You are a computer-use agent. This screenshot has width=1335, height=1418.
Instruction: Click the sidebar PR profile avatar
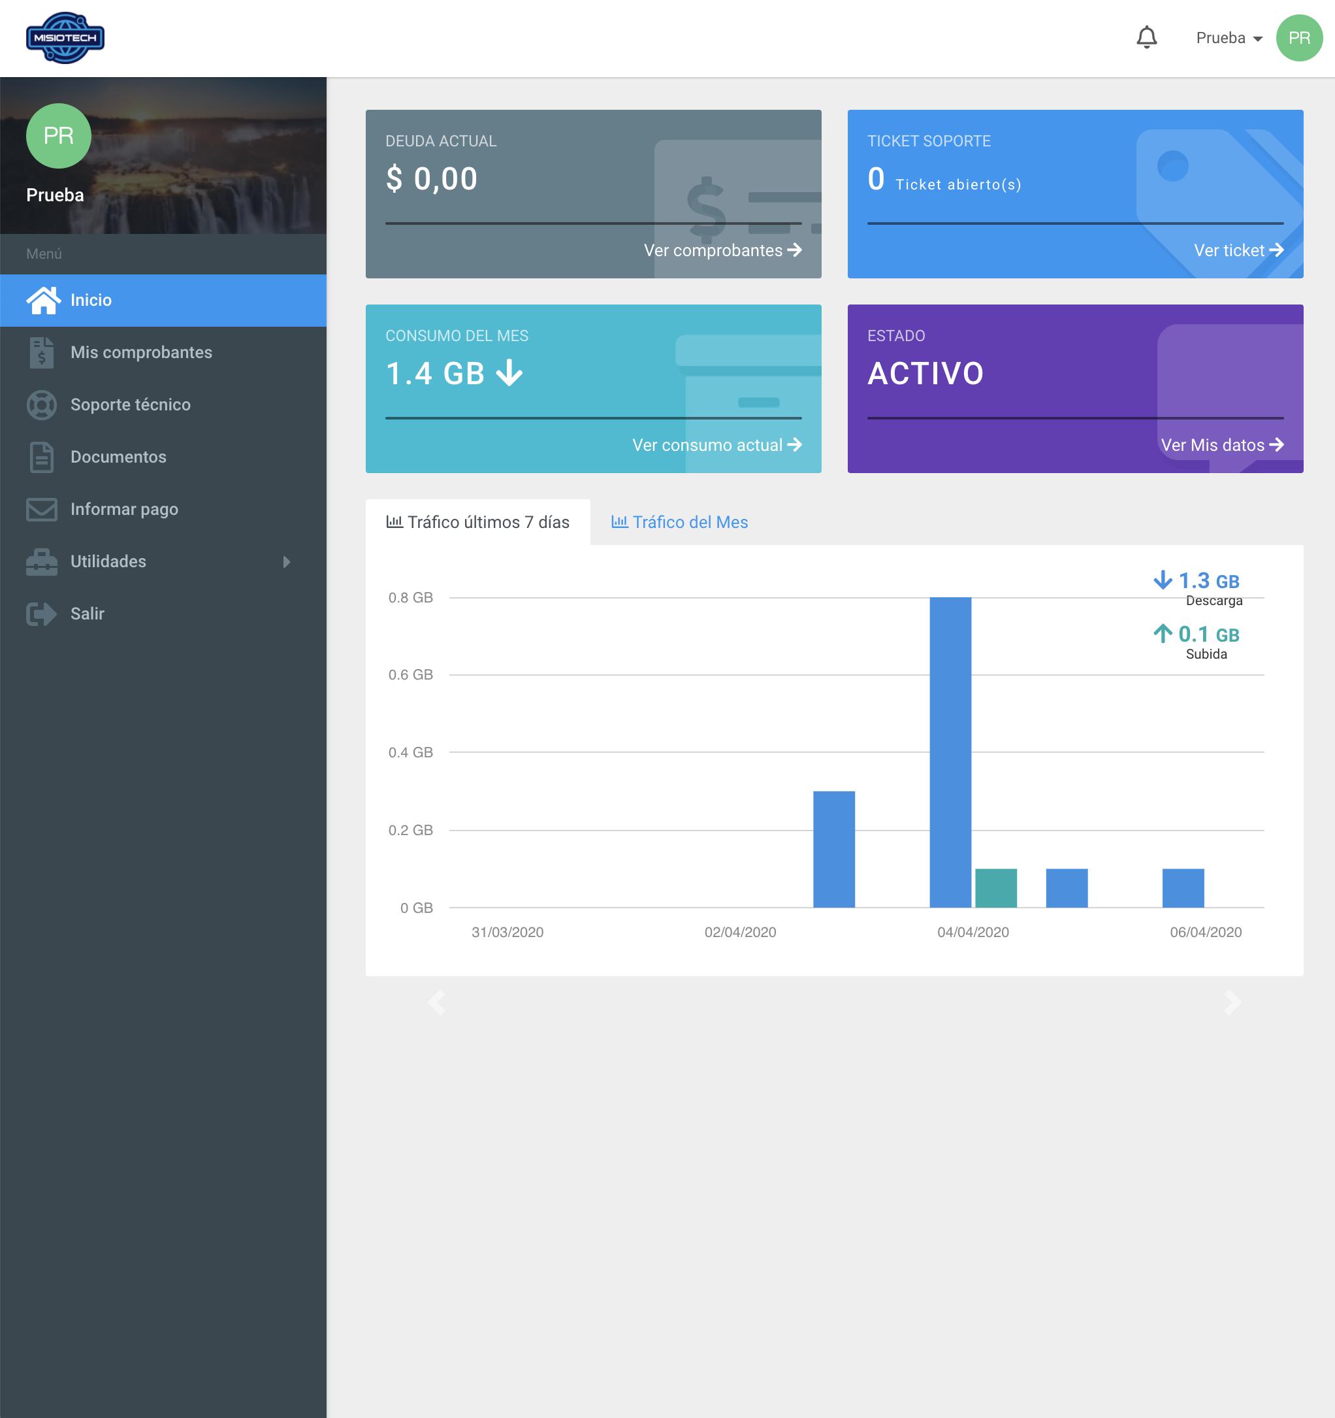[x=58, y=135]
